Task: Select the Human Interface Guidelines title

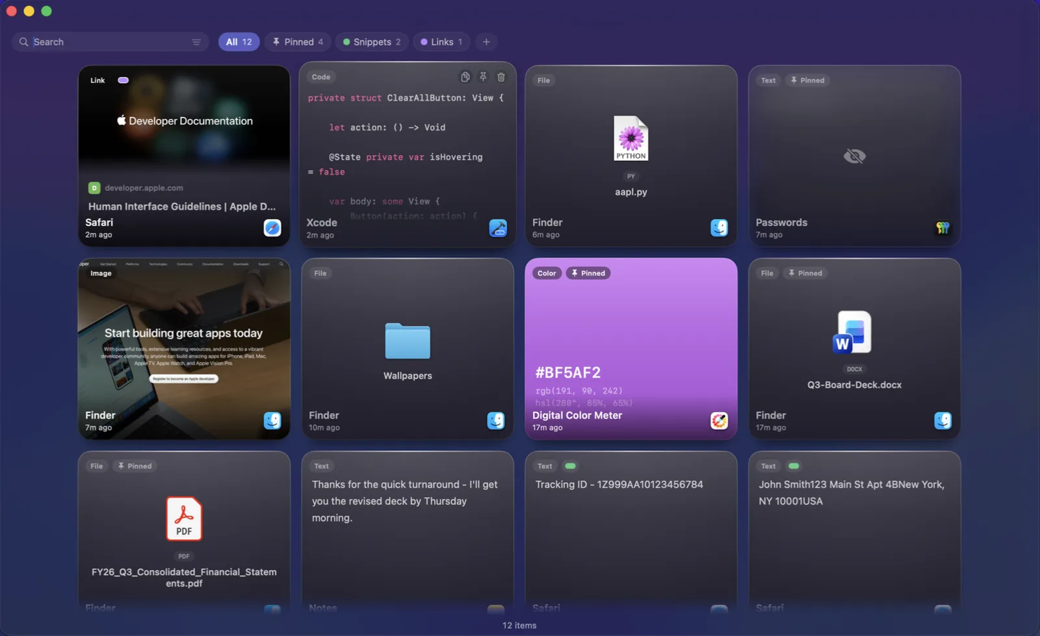Action: pos(182,207)
